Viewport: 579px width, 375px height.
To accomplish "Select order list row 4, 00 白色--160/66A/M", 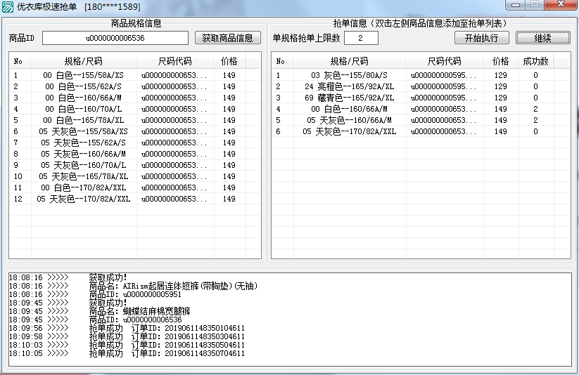I will (421, 109).
